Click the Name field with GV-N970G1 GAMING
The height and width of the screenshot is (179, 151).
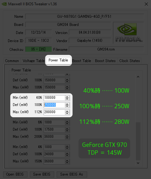pyautogui.click(x=84, y=17)
